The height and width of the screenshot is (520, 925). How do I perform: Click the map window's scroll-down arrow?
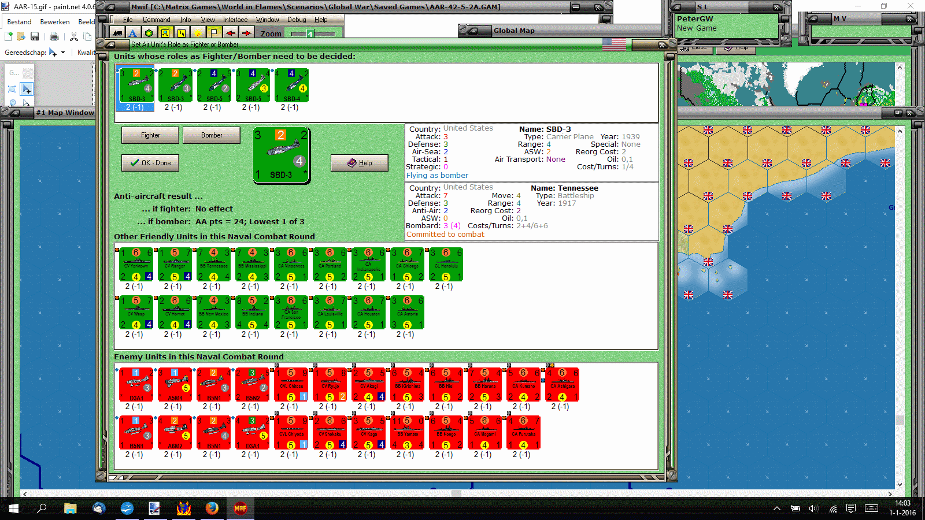[900, 485]
